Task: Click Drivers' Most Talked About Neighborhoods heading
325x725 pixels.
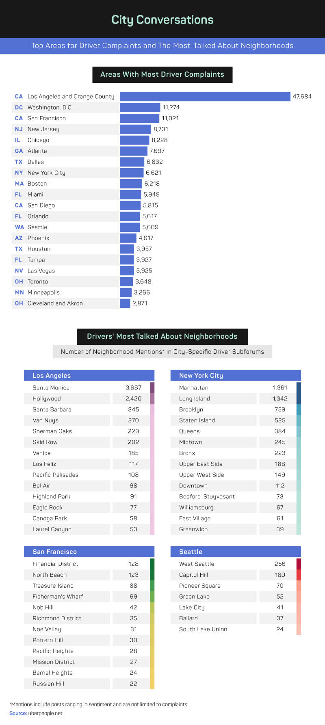Action: pos(162,336)
